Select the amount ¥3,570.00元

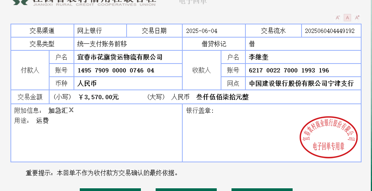[98, 97]
